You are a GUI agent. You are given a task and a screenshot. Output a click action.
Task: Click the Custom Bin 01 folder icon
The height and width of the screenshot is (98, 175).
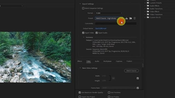coord(148,17)
